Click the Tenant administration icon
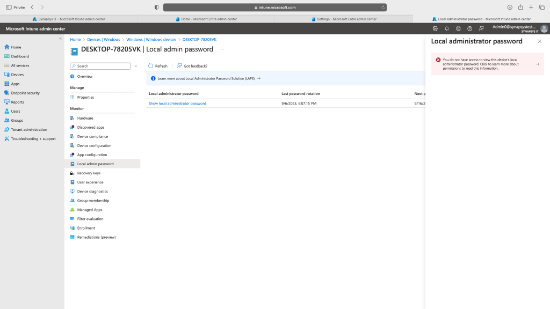The width and height of the screenshot is (550, 309). 7,129
